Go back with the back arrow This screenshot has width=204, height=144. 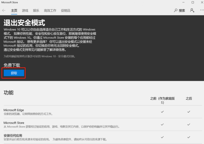4,11
